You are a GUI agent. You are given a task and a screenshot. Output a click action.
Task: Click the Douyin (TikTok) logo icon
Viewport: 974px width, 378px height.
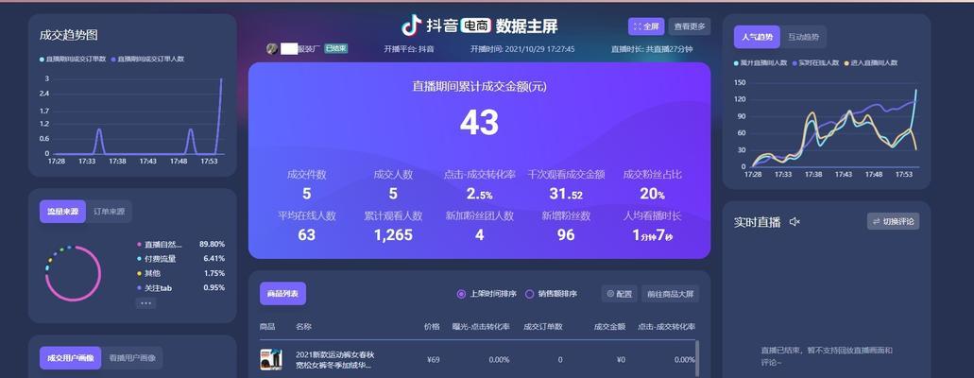pyautogui.click(x=411, y=25)
